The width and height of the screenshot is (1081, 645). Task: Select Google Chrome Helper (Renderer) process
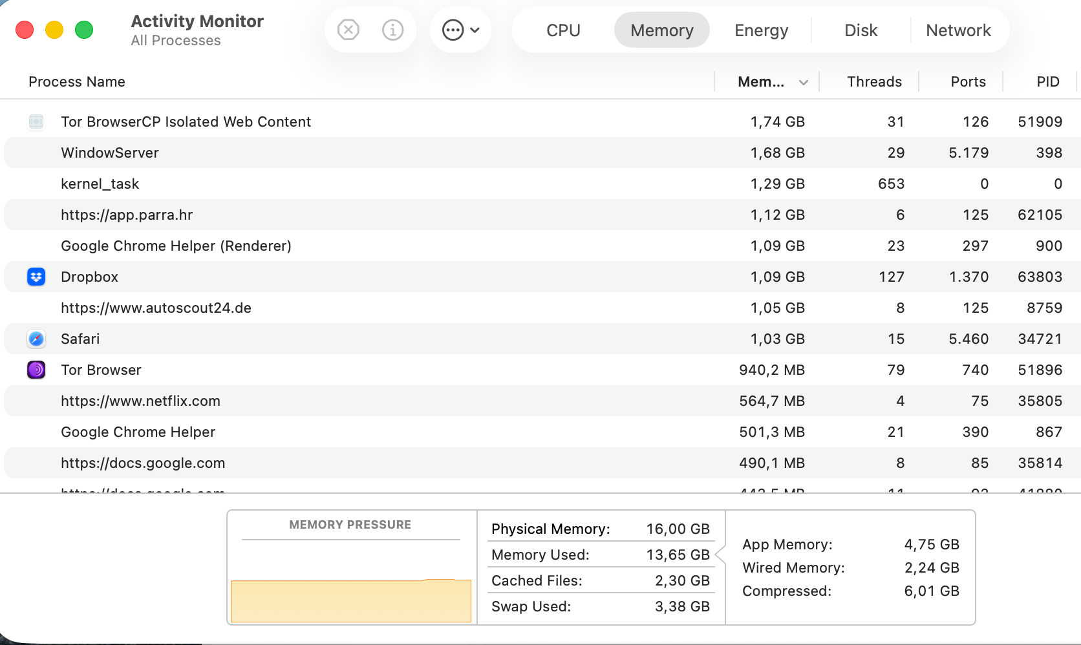pyautogui.click(x=176, y=246)
